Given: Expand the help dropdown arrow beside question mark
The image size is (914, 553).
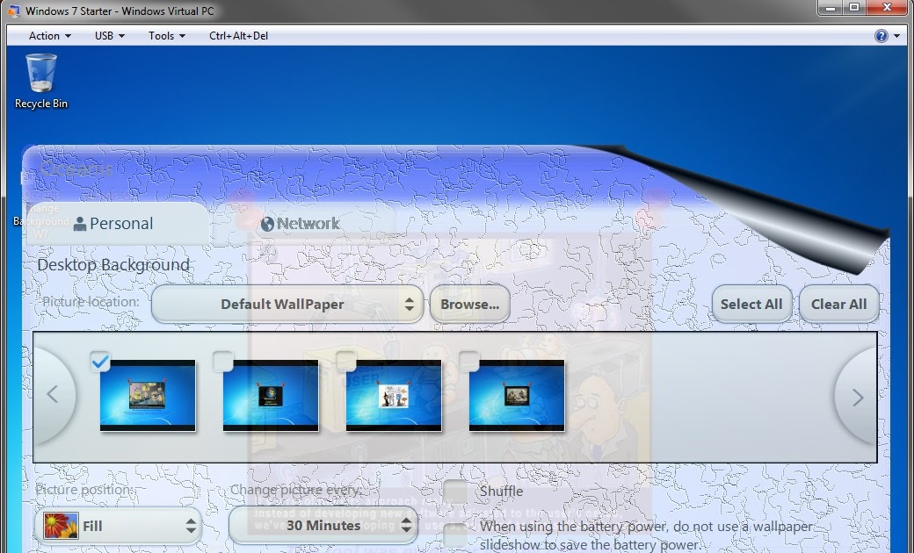Looking at the screenshot, I should click(x=896, y=36).
